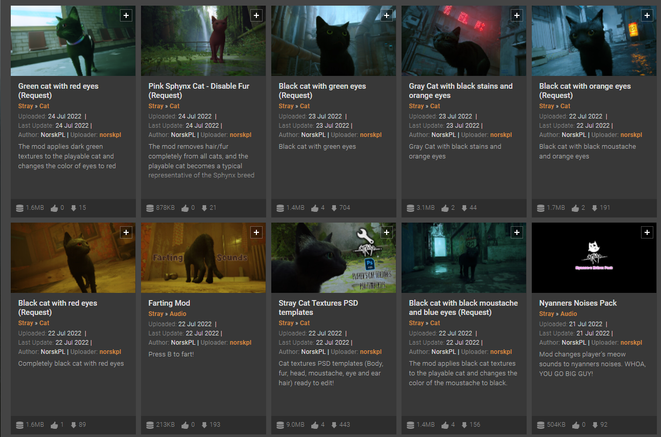Click file size icon on Black cat orange eyes card

541,208
